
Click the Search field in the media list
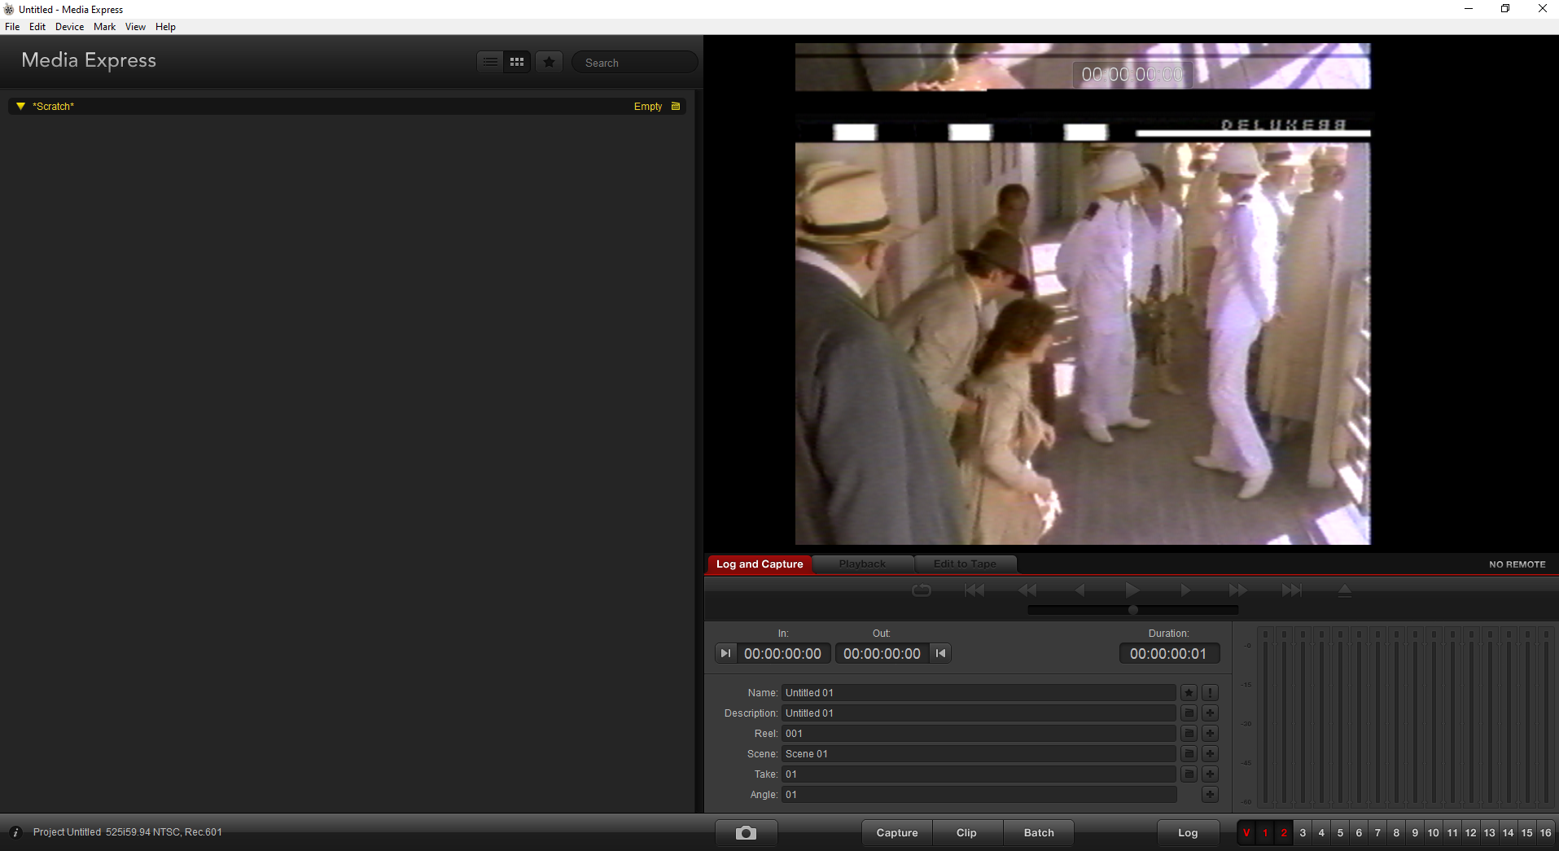coord(634,63)
